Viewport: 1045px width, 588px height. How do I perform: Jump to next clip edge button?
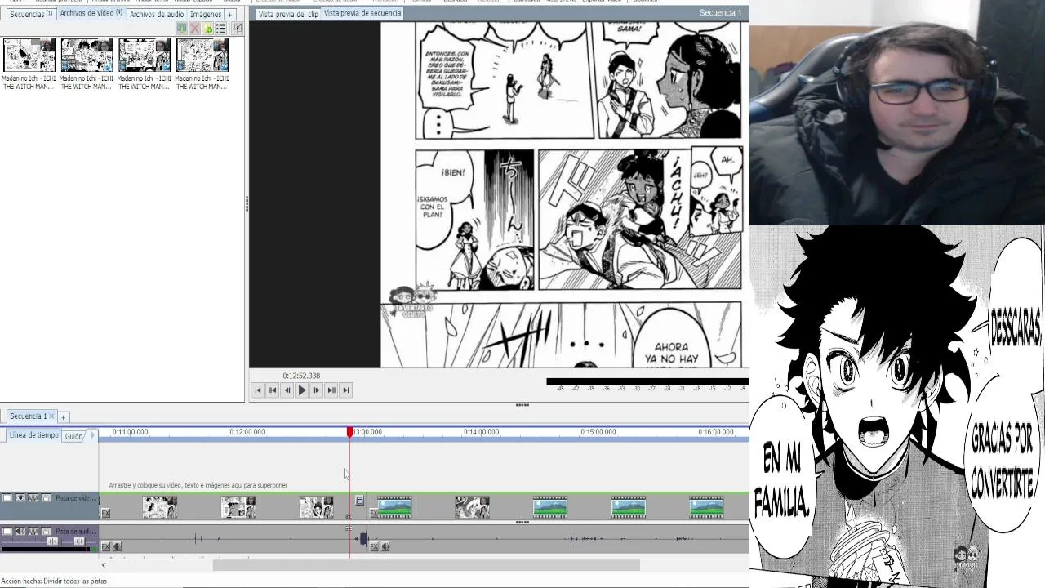[x=331, y=390]
